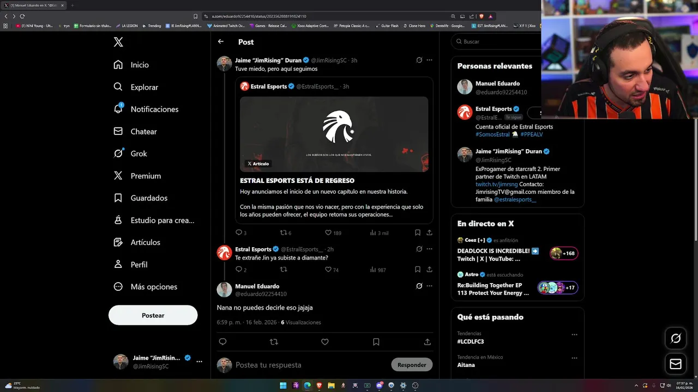This screenshot has width=698, height=392.
Task: Open Artículos in the sidebar
Action: pos(137,242)
